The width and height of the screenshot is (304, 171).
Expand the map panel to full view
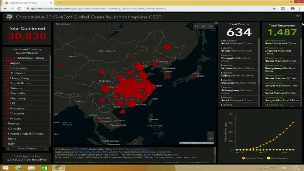click(216, 23)
